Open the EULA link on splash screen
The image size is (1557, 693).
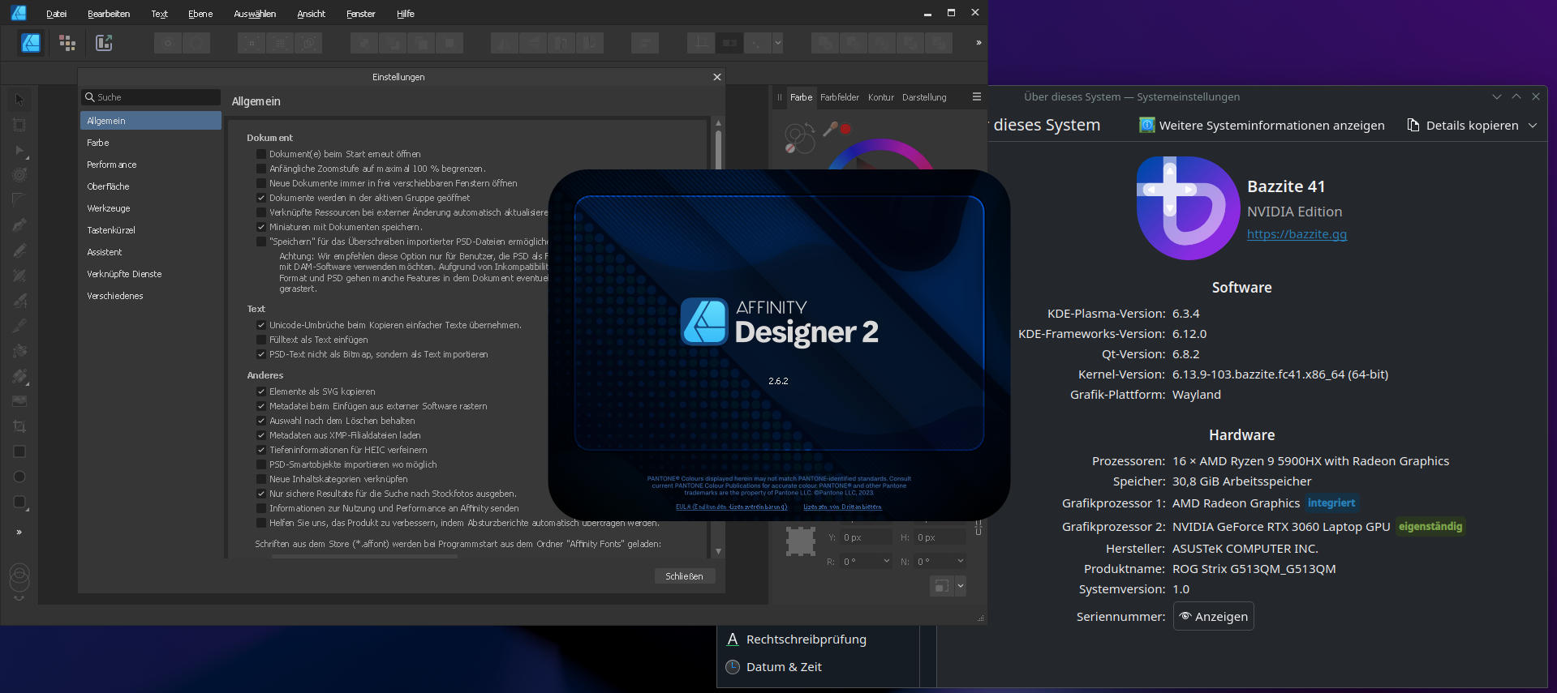(731, 507)
